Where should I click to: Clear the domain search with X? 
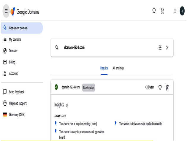click(x=167, y=47)
